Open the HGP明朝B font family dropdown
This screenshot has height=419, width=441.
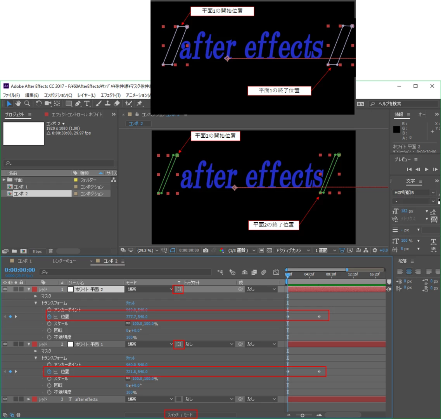(414, 192)
